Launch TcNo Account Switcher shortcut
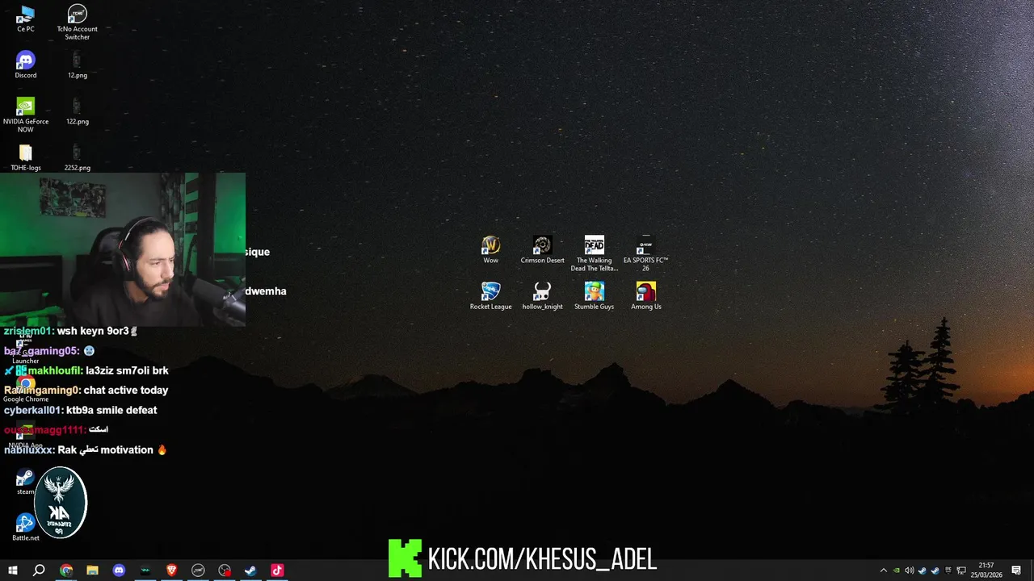The height and width of the screenshot is (581, 1034). tap(77, 23)
